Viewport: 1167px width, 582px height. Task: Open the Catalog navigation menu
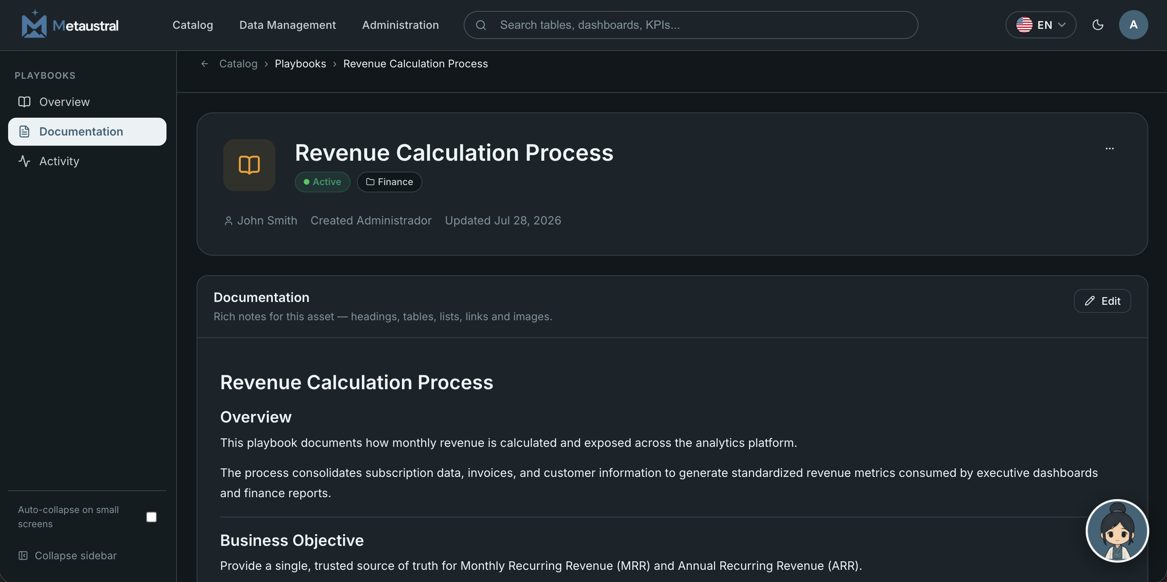[192, 25]
